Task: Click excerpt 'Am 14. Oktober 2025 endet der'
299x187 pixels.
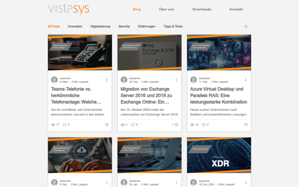Action: tap(143, 110)
